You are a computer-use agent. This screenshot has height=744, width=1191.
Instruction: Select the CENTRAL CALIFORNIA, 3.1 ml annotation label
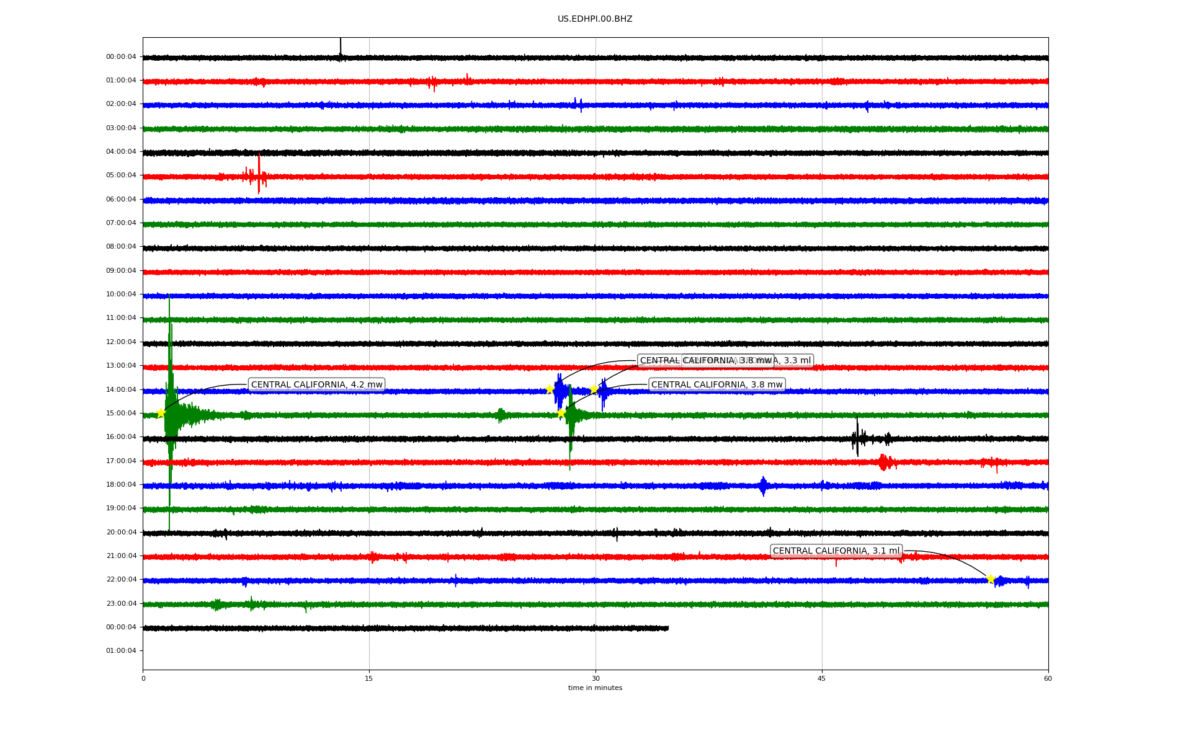point(836,551)
